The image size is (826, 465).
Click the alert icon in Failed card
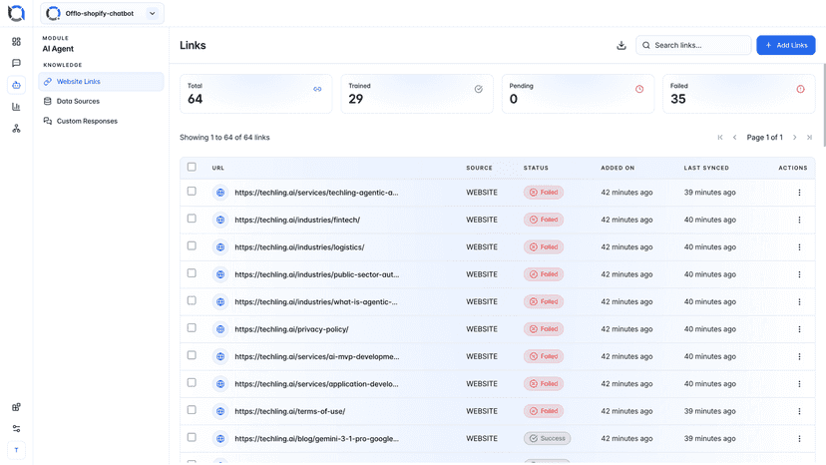[801, 89]
